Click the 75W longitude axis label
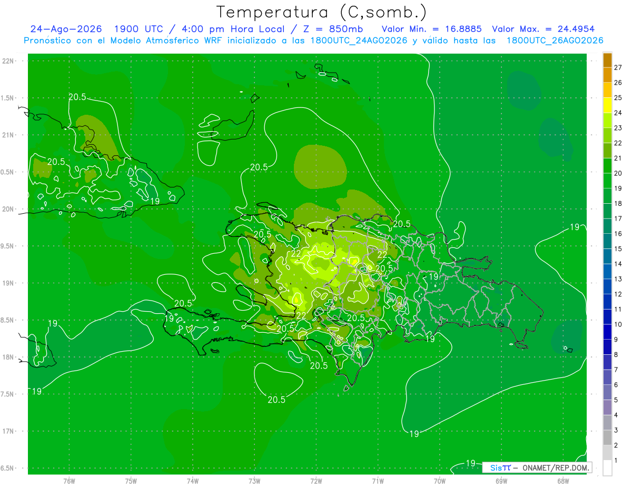632x488 pixels. [x=131, y=481]
